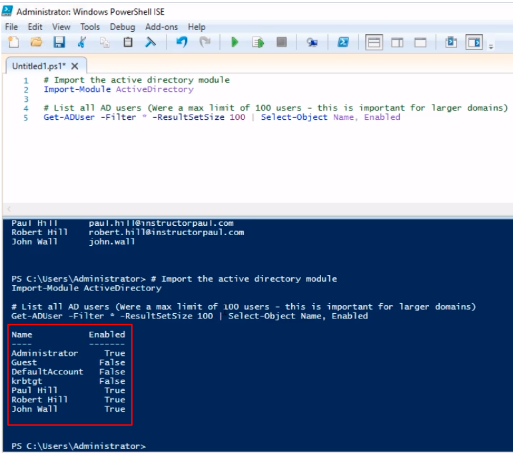This screenshot has height=453, width=513.
Task: Open the Help menu
Action: click(197, 27)
